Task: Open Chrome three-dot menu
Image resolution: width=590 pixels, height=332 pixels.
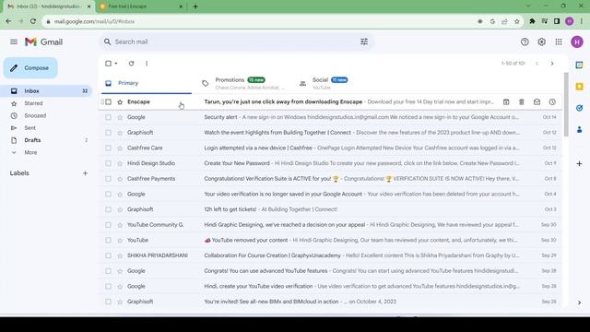Action: point(582,21)
